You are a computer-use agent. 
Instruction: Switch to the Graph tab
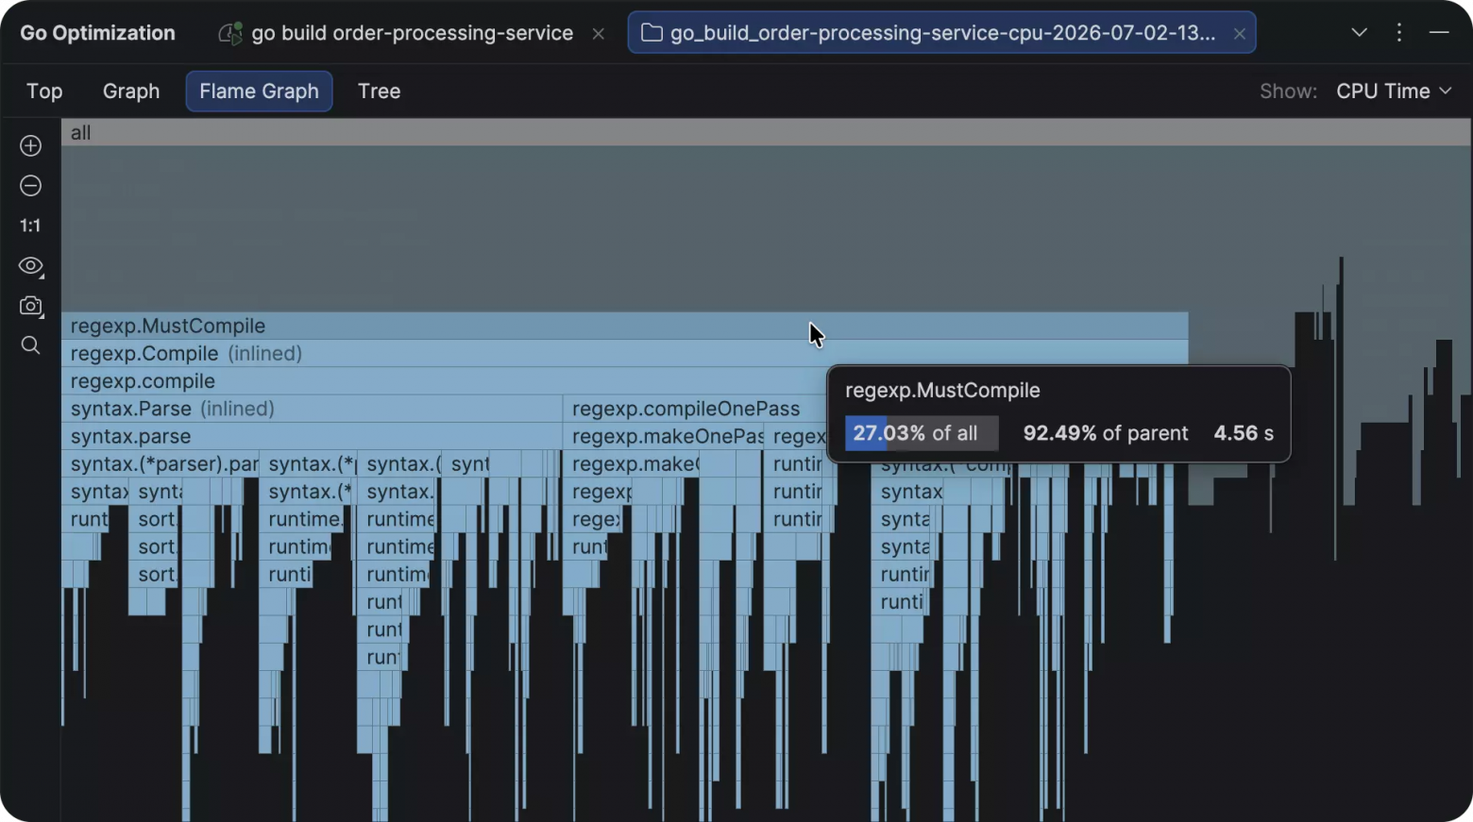point(131,91)
